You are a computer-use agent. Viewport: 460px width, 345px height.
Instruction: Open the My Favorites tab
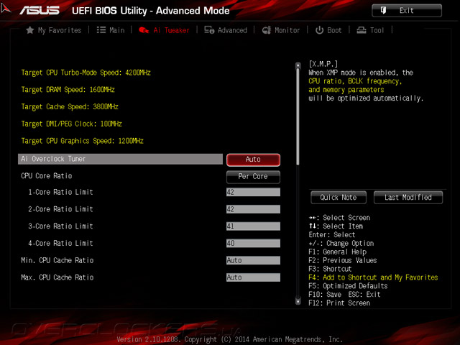(59, 30)
